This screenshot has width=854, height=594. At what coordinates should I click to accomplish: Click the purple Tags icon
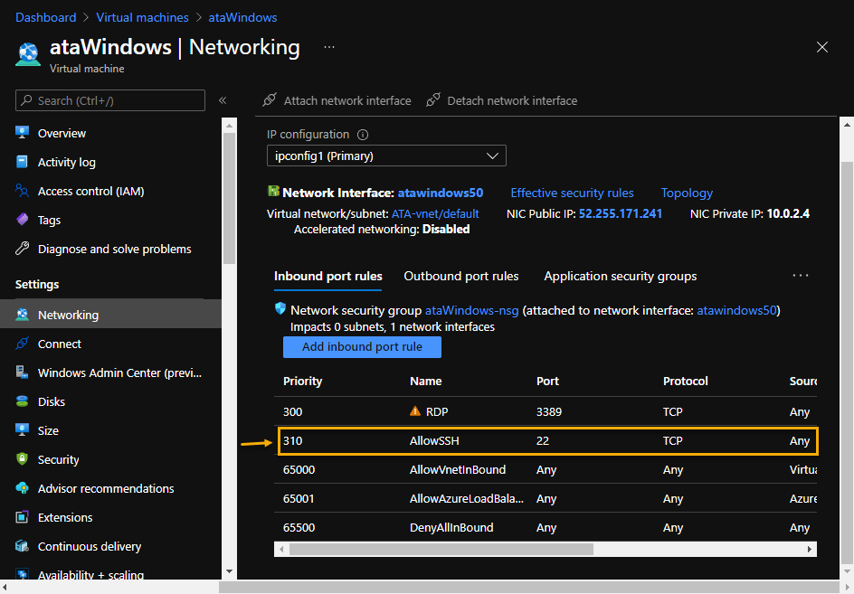pos(22,220)
